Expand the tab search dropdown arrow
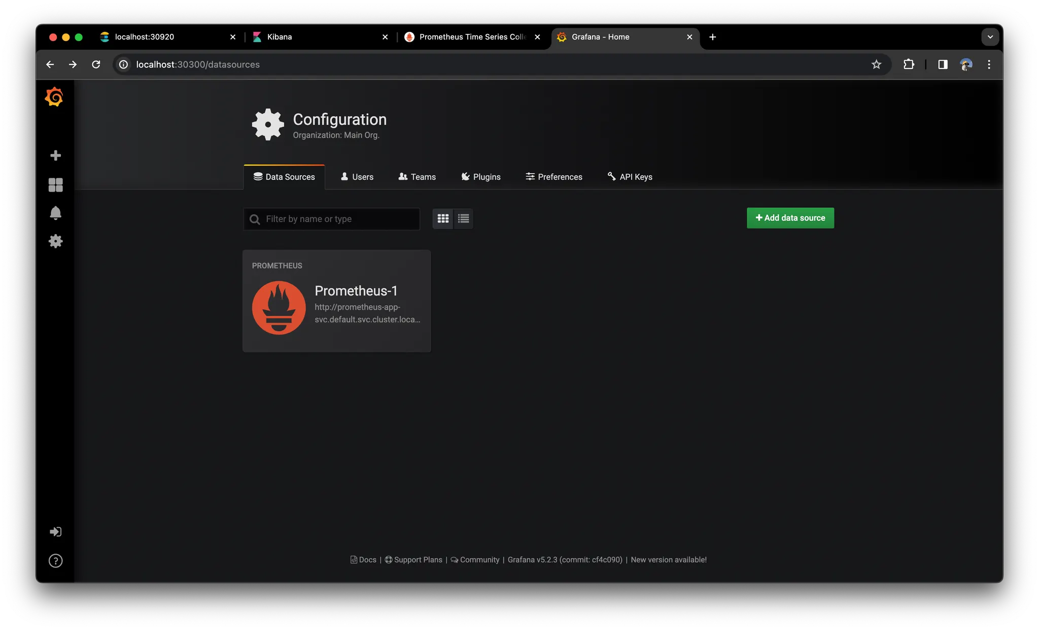 (x=990, y=37)
